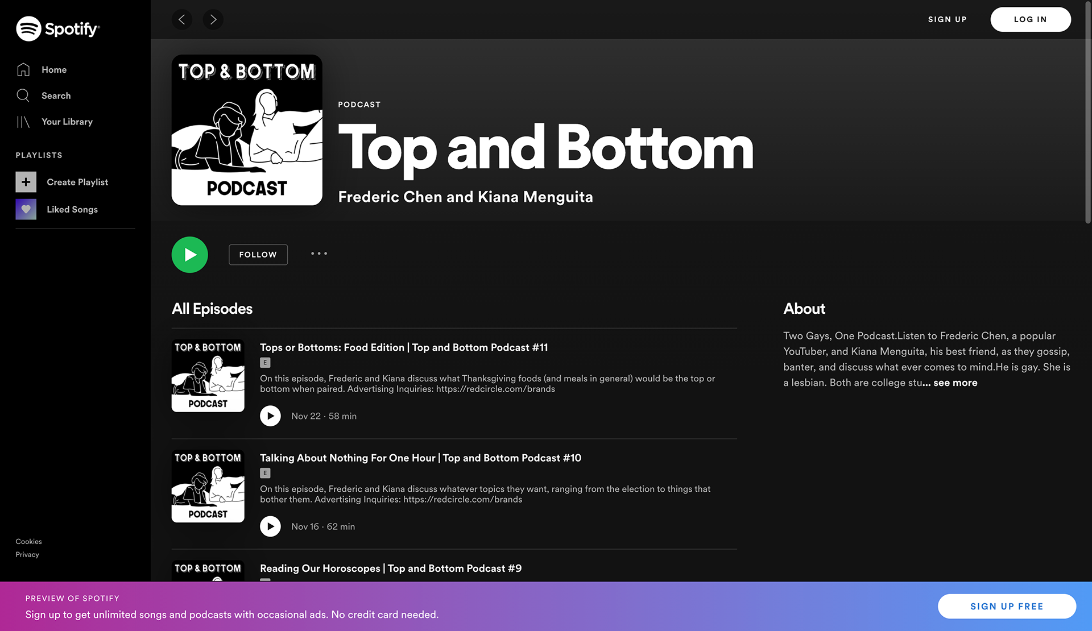This screenshot has width=1092, height=631.
Task: Open episode #9 cover thumbnail
Action: point(208,571)
